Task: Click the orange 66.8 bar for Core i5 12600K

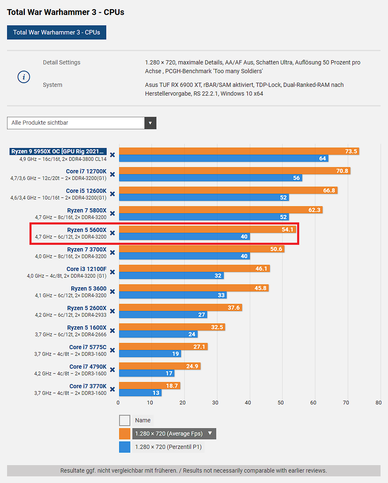Action: (228, 190)
